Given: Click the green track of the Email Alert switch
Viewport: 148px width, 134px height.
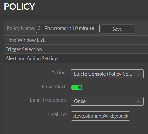Looking at the screenshot, I should coord(74,87).
